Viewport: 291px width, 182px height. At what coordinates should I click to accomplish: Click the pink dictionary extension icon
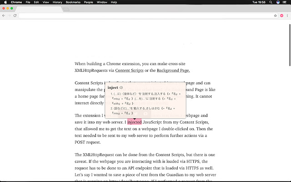(x=282, y=15)
